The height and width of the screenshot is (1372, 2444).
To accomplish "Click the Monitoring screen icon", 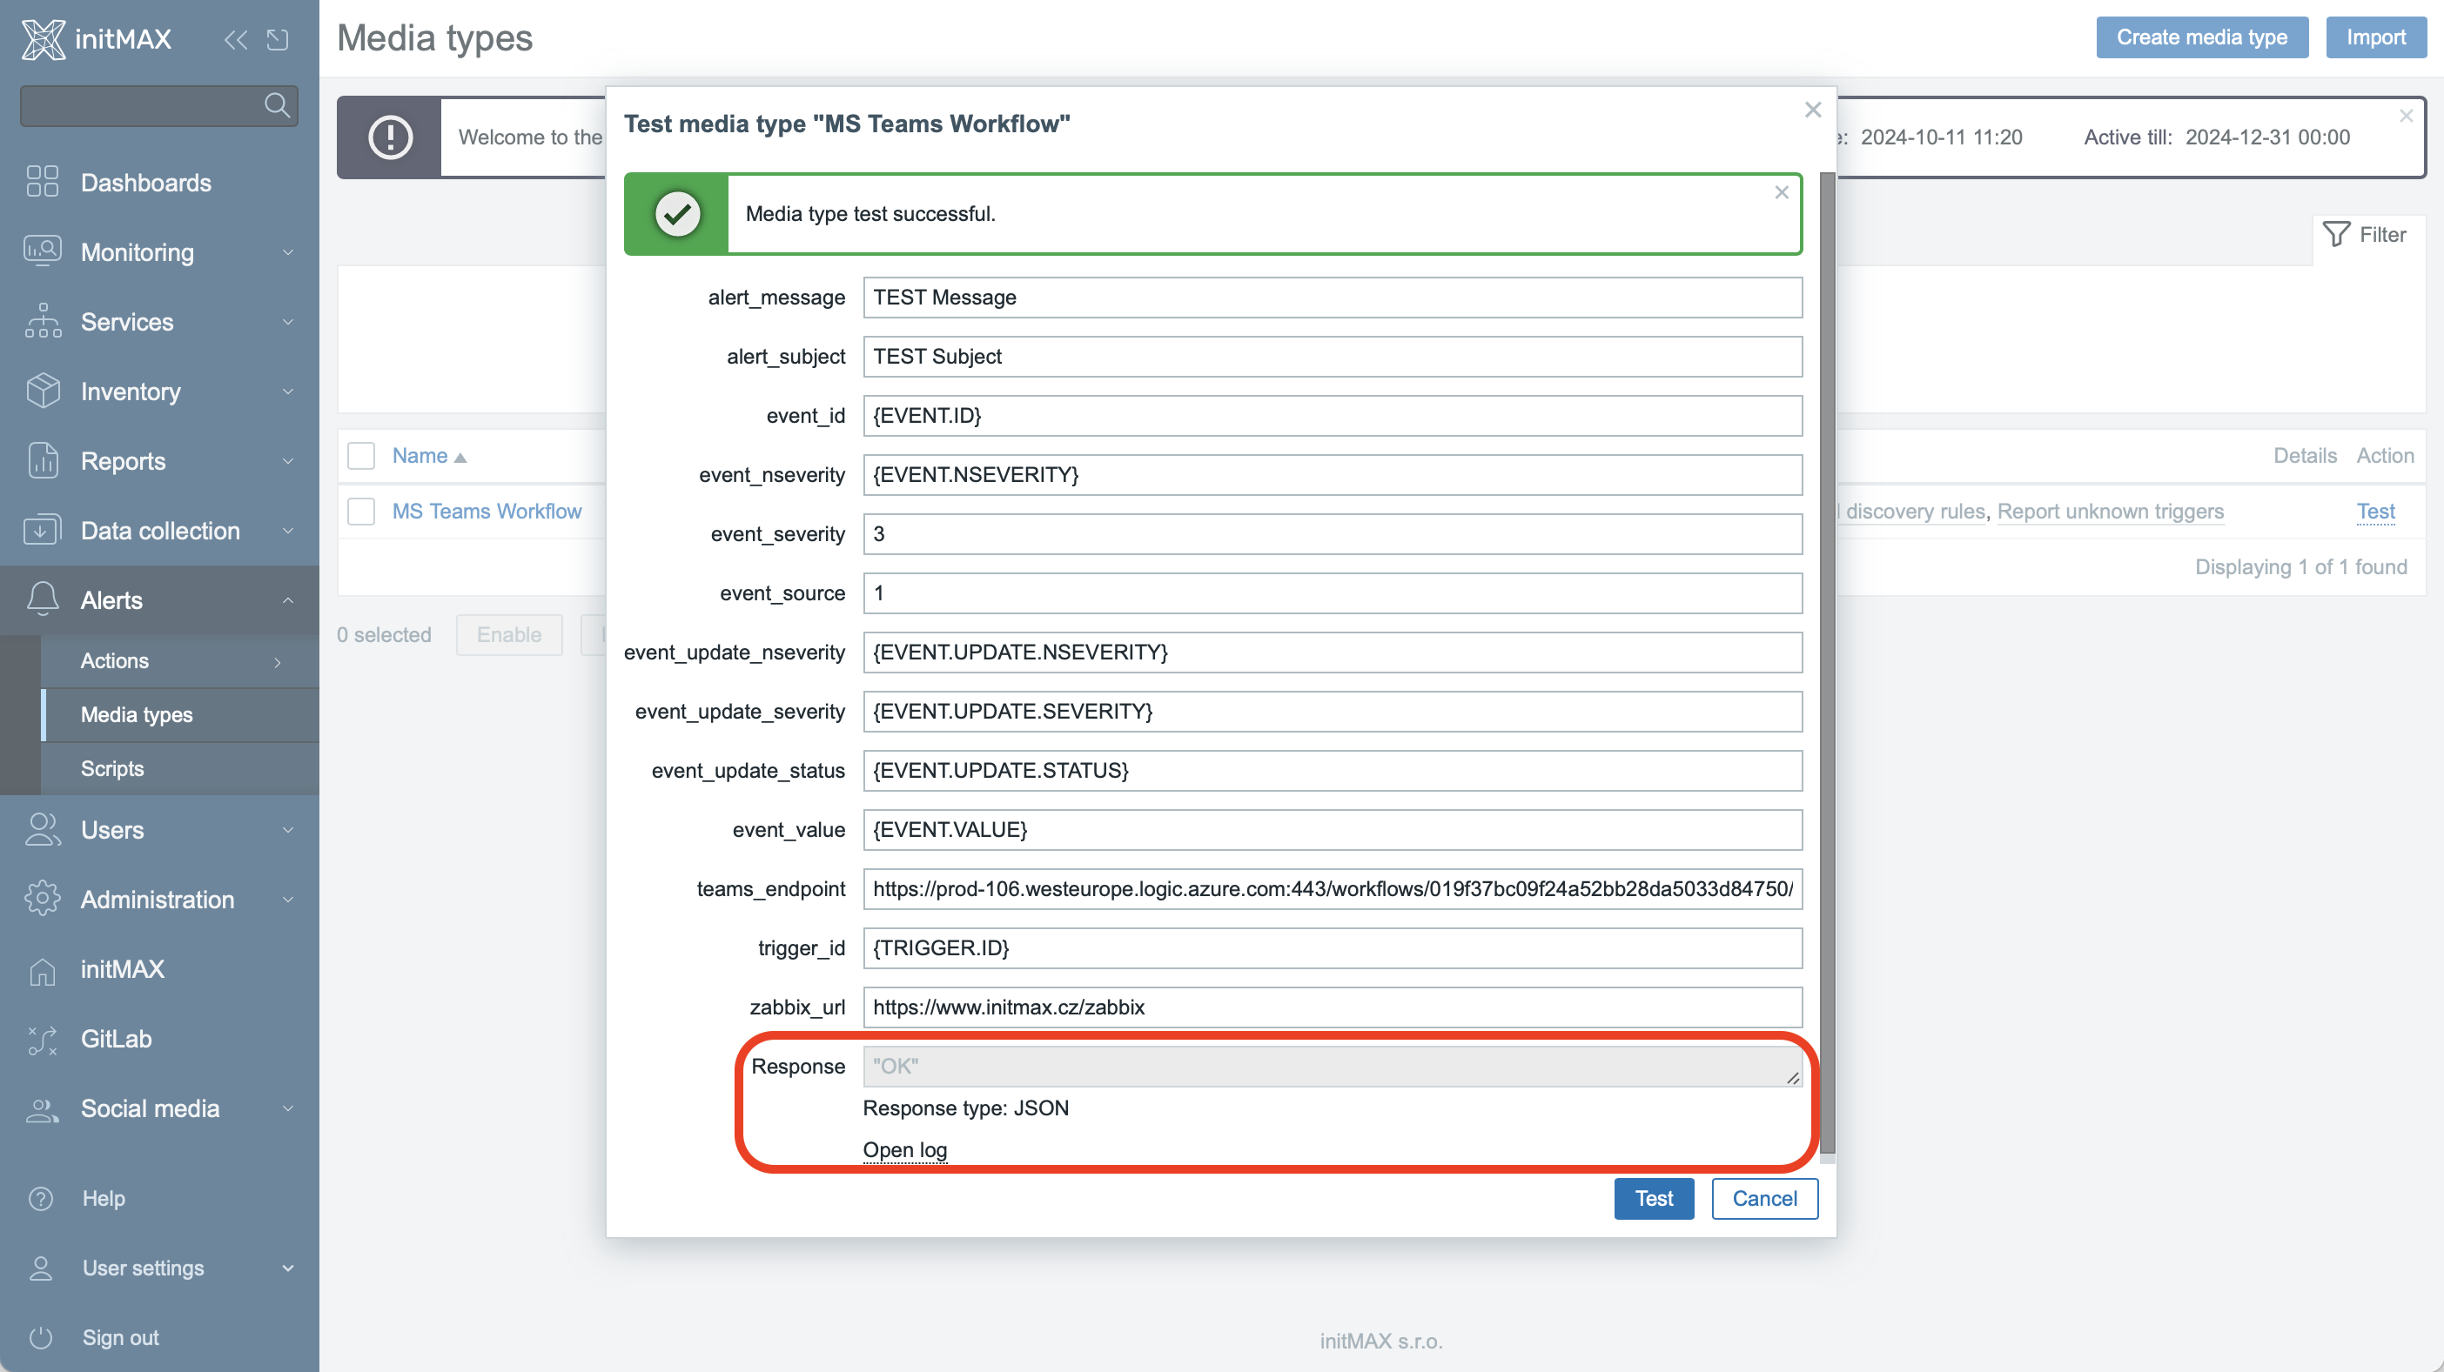I will pyautogui.click(x=43, y=251).
